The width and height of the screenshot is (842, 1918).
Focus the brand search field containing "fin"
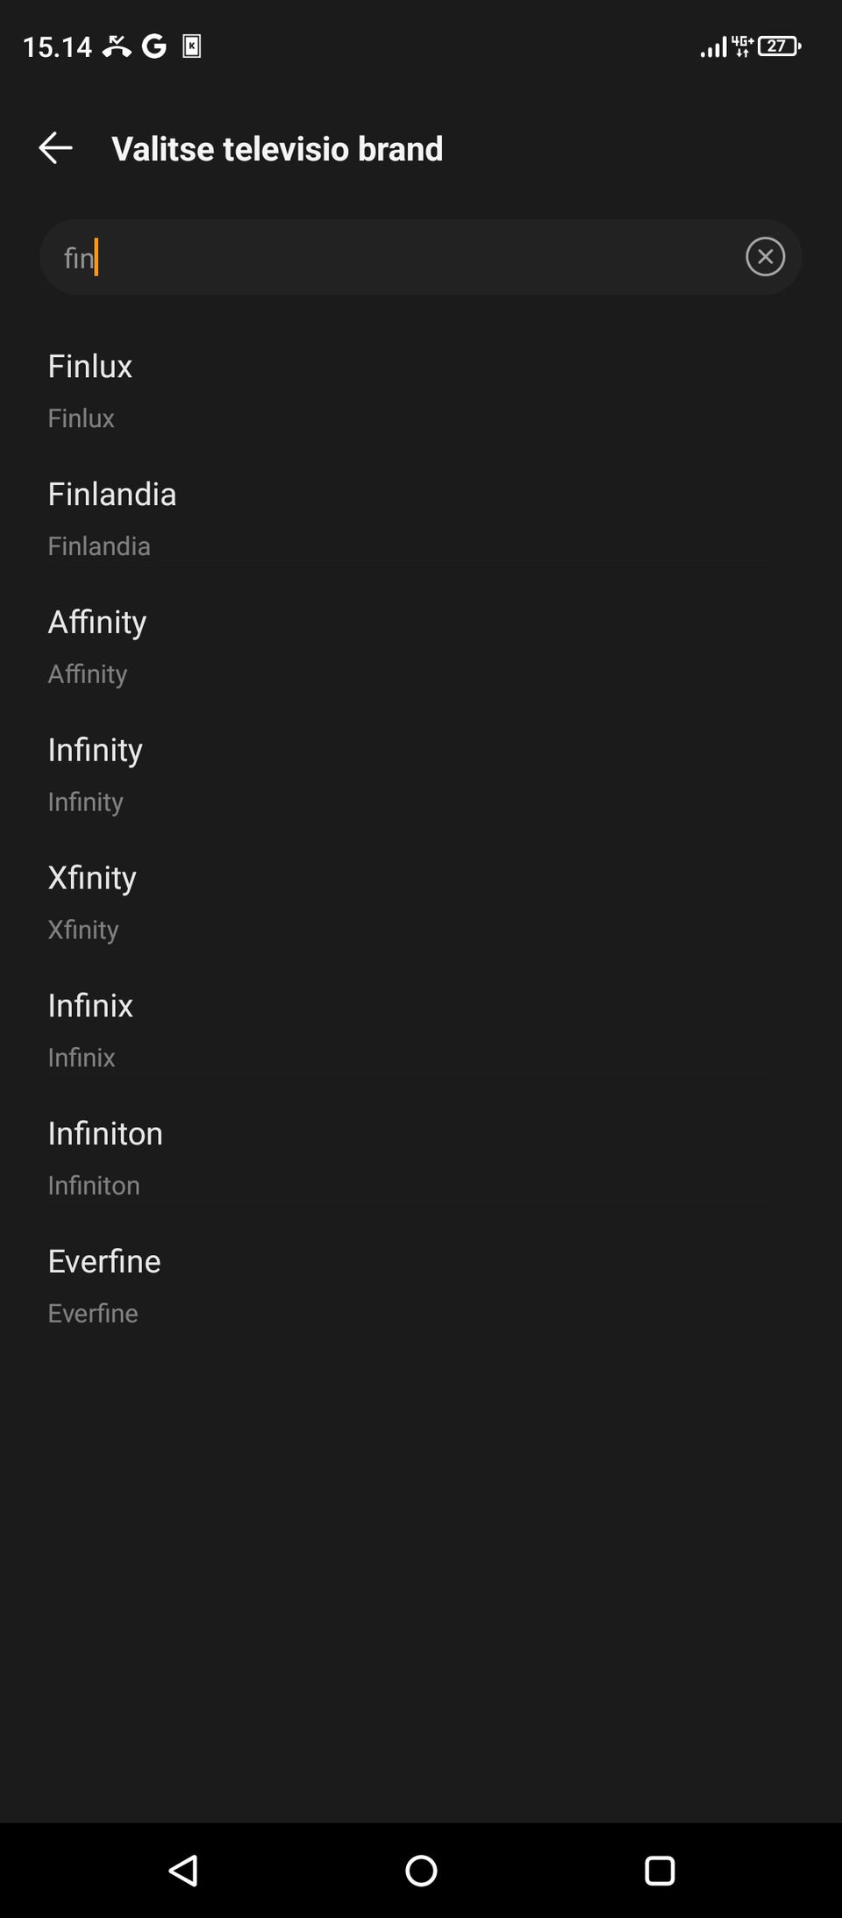tap(395, 257)
